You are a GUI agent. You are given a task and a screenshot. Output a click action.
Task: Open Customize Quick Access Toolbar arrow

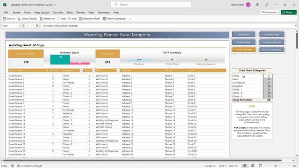point(130,19)
